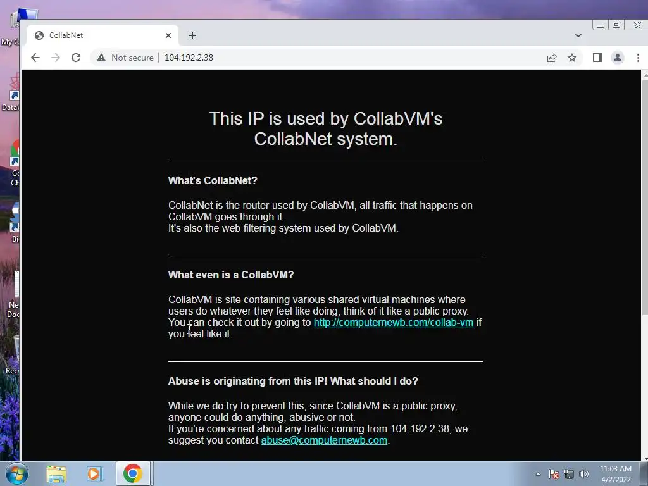Screen dimensions: 648x486
Task: Select the CollabNet tab
Action: 102,35
